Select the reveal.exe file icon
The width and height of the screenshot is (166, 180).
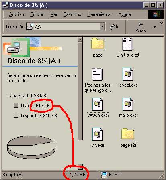128,74
